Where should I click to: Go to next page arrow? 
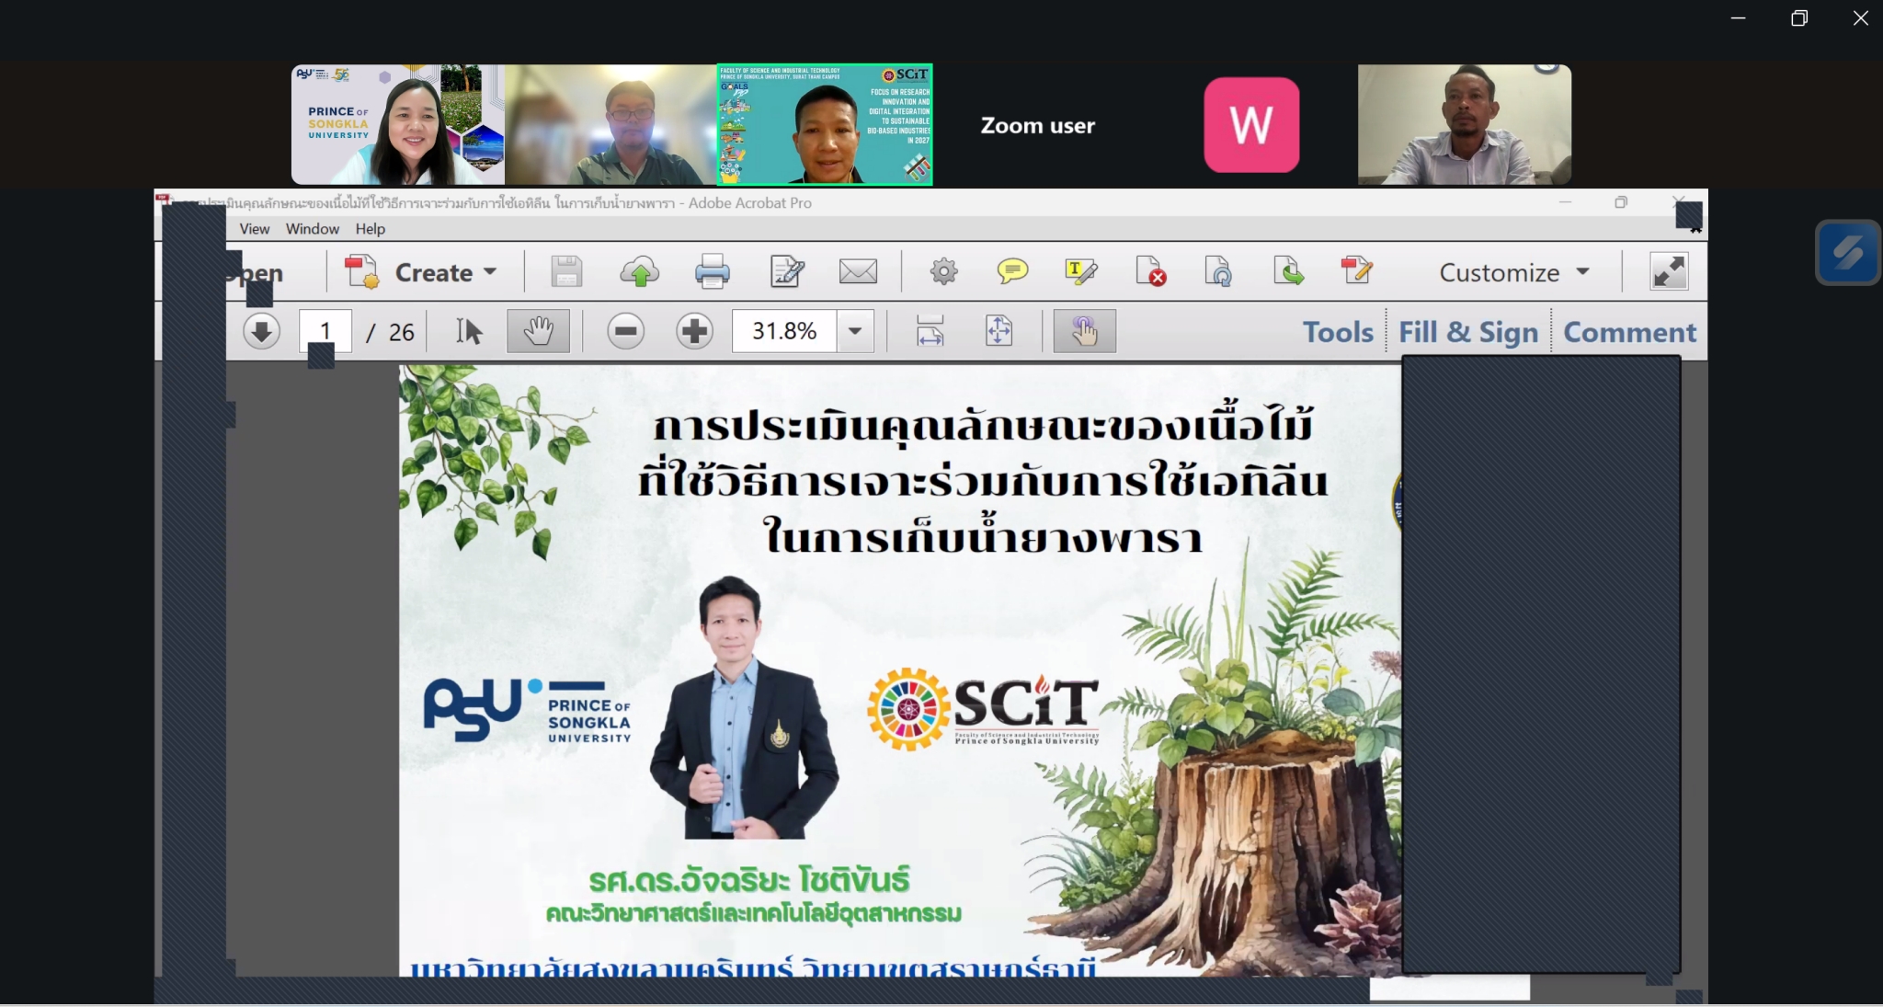tap(262, 331)
